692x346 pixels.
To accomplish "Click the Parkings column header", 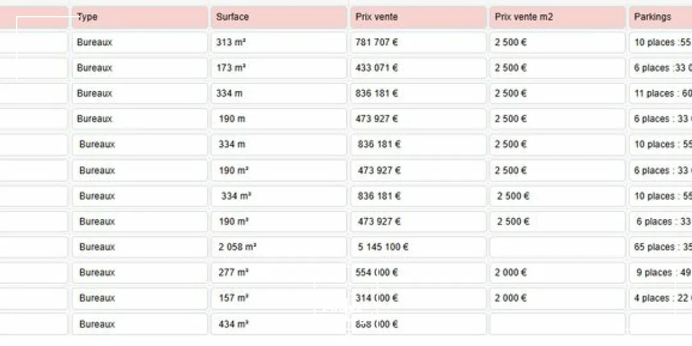I will (660, 17).
